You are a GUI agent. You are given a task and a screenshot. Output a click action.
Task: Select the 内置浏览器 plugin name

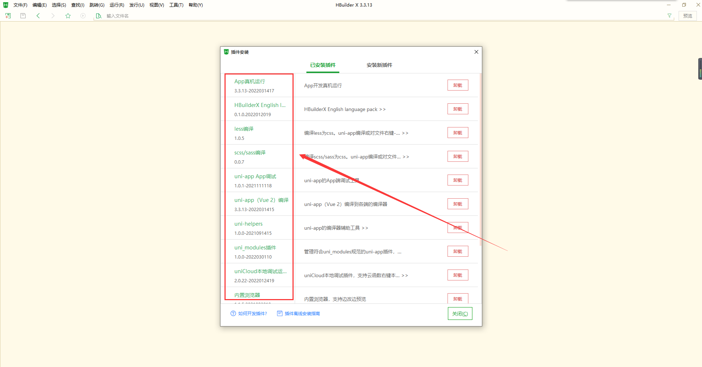pyautogui.click(x=247, y=295)
